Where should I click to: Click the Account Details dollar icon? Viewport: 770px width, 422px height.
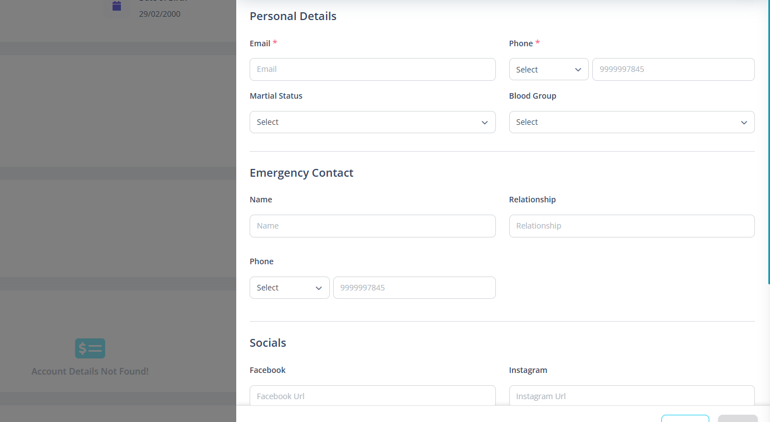[90, 348]
